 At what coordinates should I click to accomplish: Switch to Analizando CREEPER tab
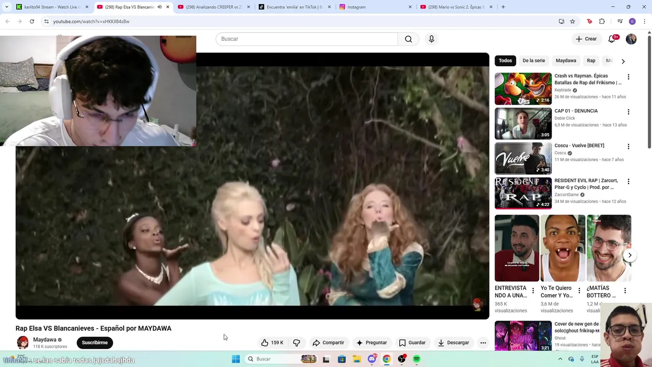[213, 7]
